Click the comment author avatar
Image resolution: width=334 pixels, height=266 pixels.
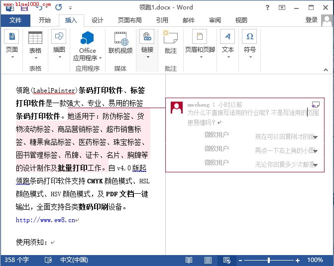click(177, 108)
